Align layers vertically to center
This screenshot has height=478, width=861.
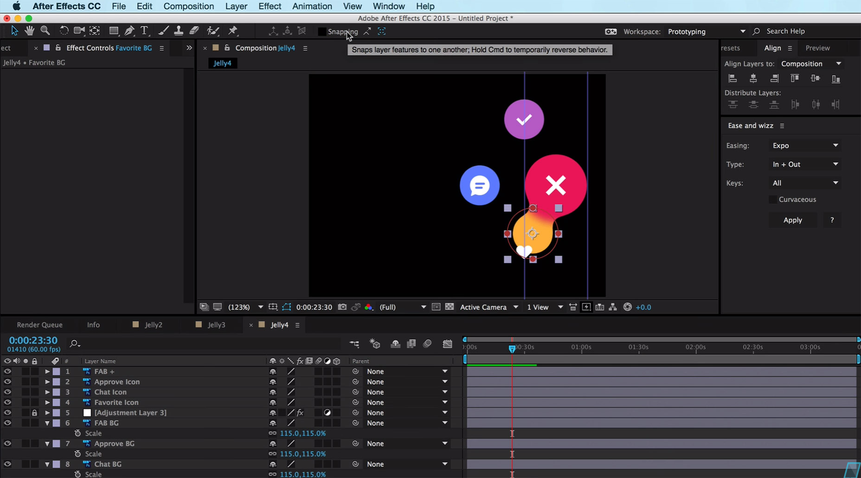815,78
